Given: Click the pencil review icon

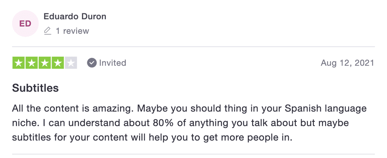Looking at the screenshot, I should [x=47, y=31].
